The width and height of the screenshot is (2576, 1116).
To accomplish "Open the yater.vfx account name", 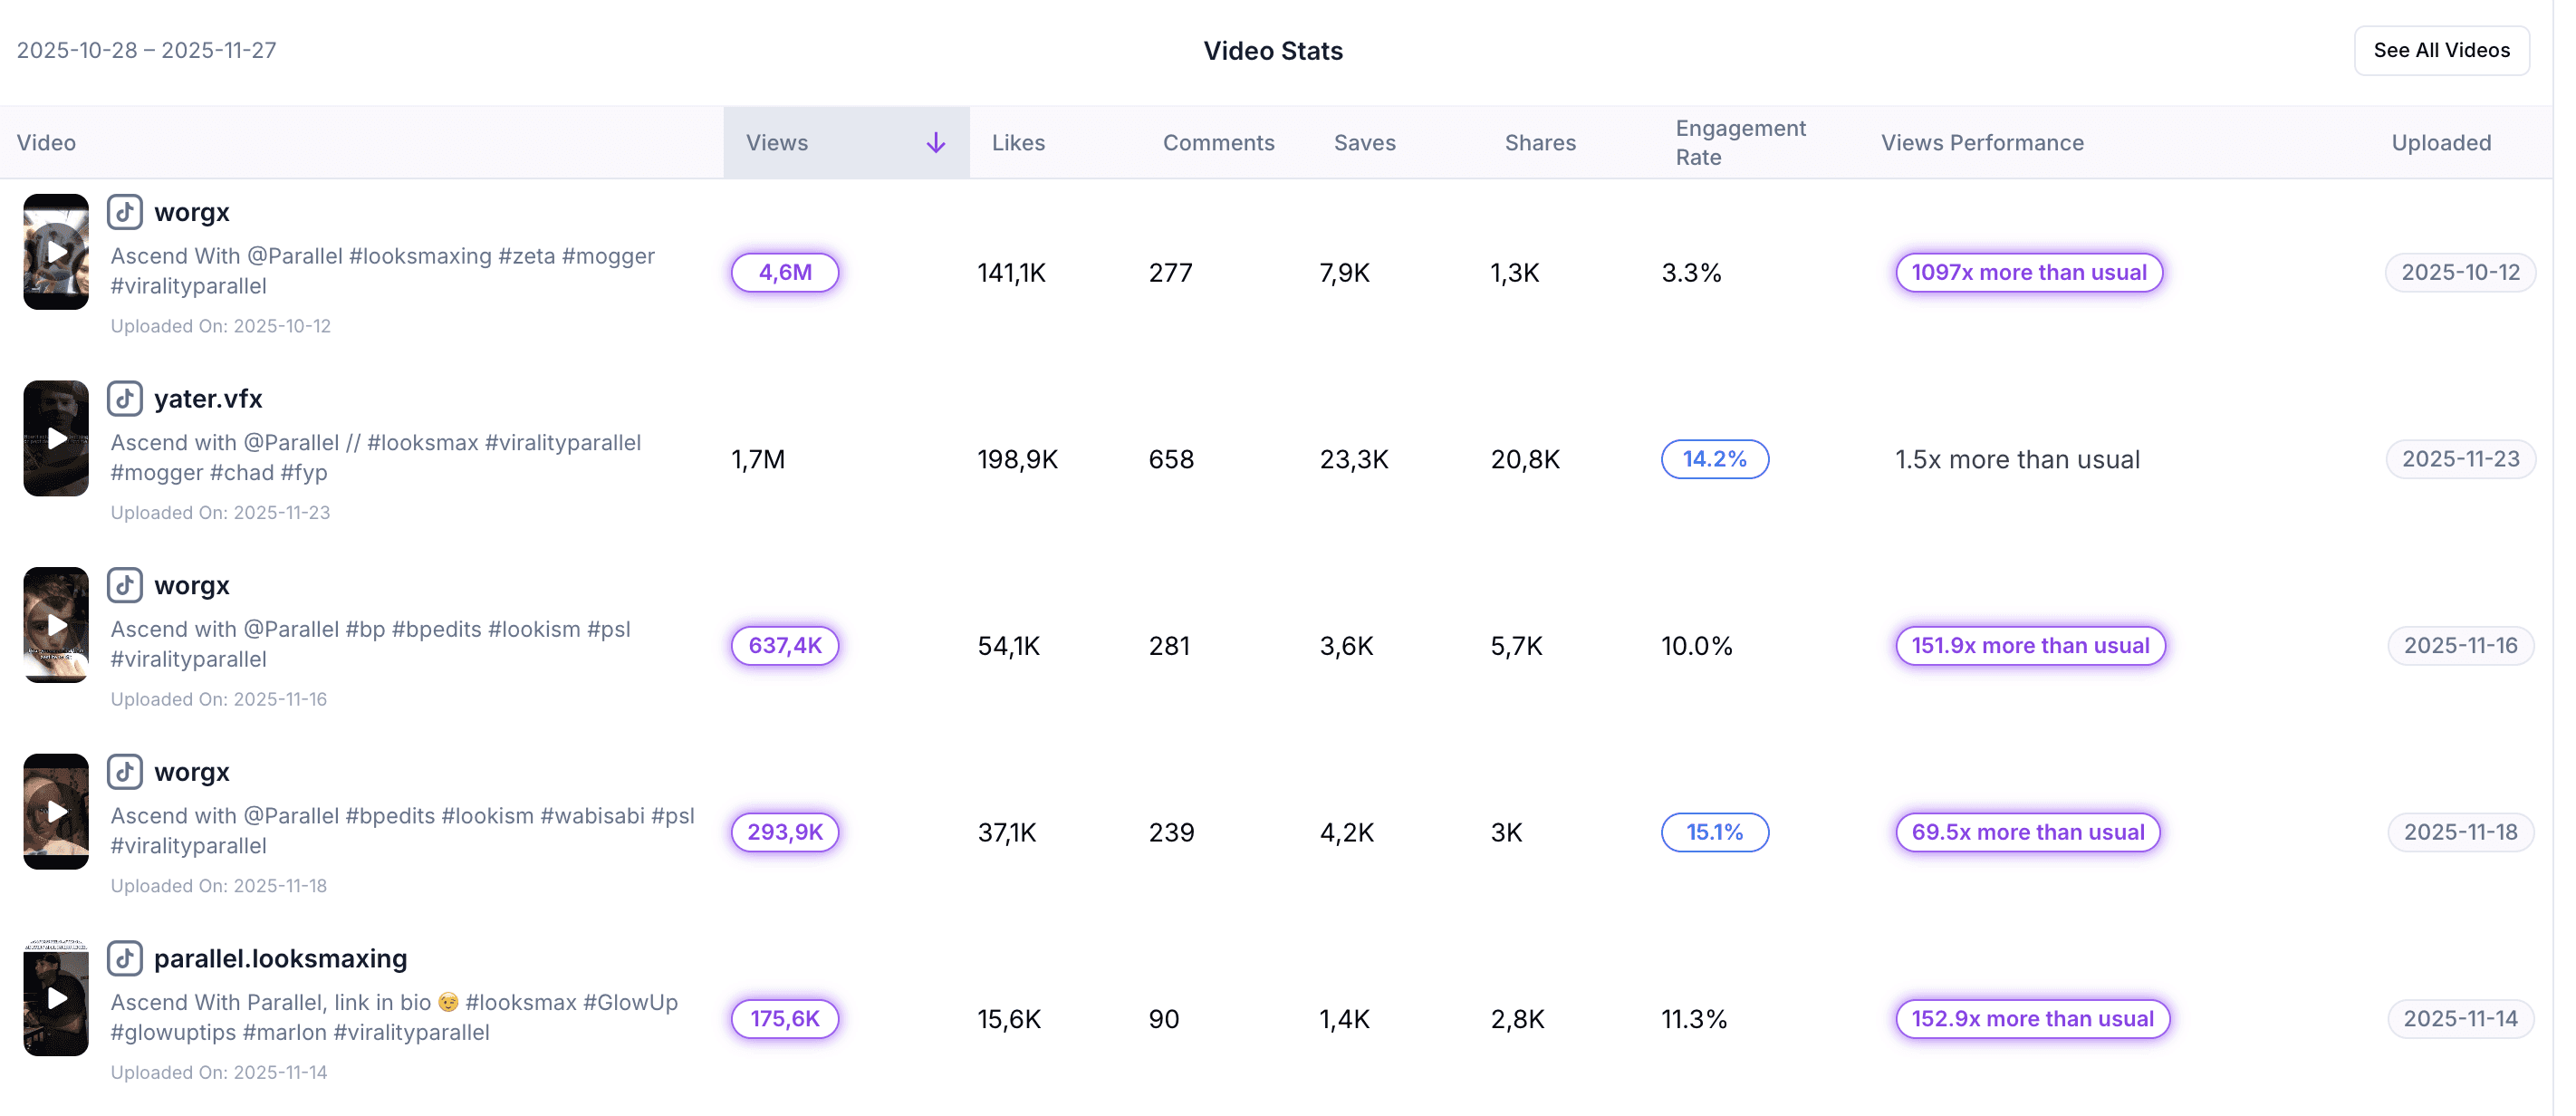I will pos(208,398).
